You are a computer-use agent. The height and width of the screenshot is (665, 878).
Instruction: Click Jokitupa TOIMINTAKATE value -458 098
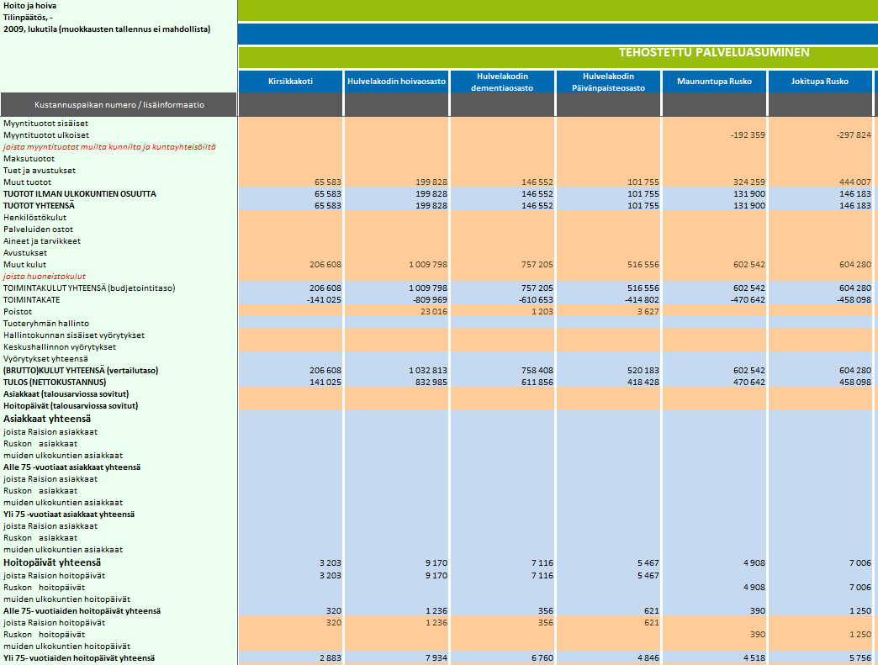[854, 299]
